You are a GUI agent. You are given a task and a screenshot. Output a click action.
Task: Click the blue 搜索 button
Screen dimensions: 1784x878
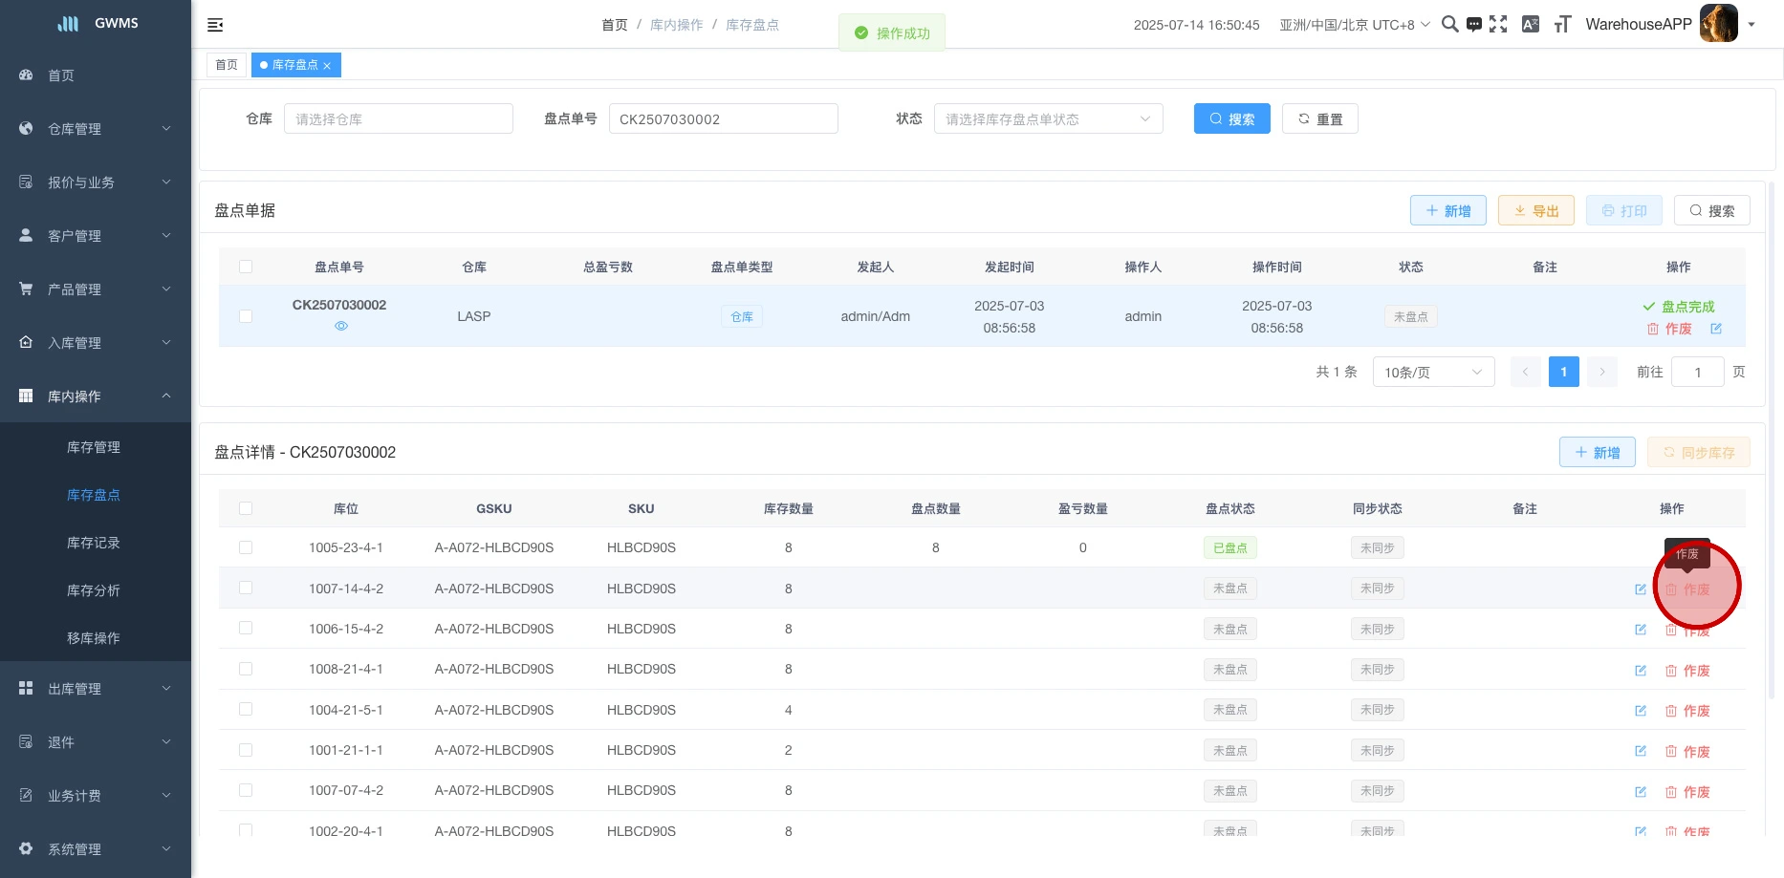(1231, 119)
